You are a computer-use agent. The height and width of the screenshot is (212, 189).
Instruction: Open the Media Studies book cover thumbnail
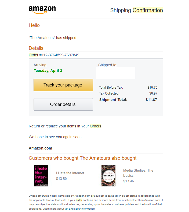(x=108, y=176)
